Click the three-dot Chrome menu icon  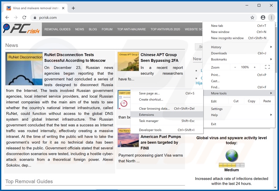(x=271, y=17)
